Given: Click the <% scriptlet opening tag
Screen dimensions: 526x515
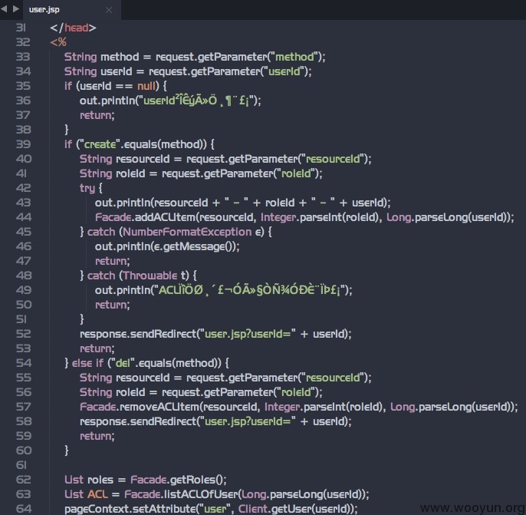Looking at the screenshot, I should tap(58, 42).
